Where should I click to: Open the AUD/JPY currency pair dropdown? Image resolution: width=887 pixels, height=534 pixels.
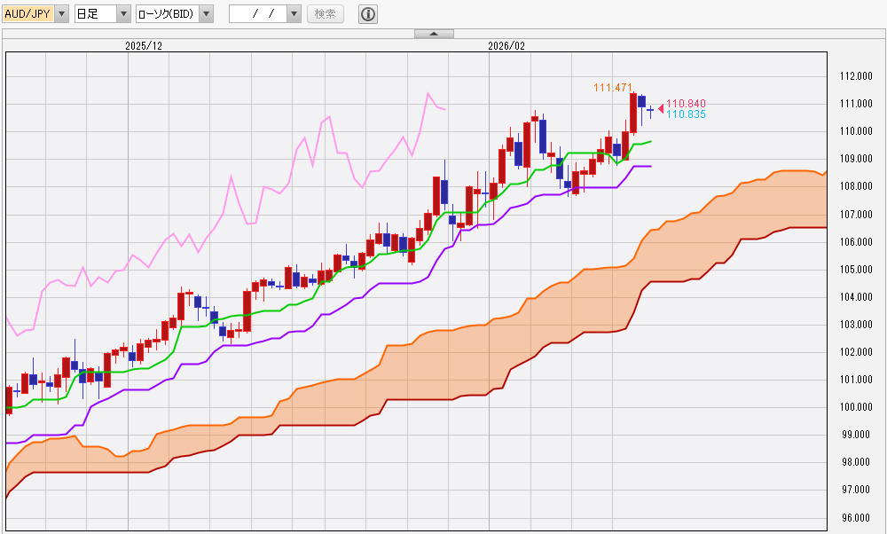tap(61, 14)
